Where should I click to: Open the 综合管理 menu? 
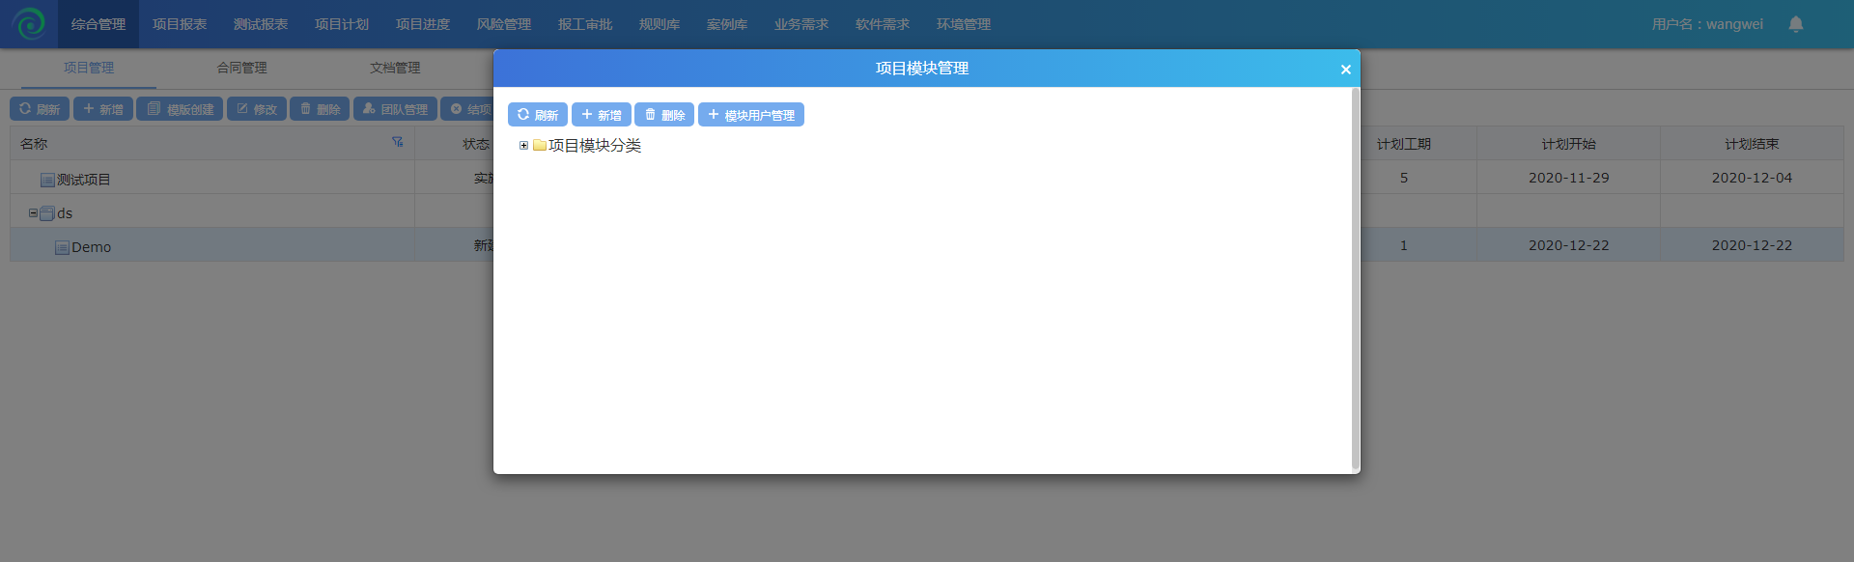point(98,24)
